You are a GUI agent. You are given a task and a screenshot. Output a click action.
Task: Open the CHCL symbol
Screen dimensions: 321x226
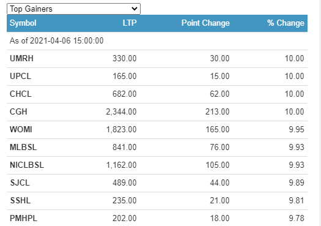point(21,94)
